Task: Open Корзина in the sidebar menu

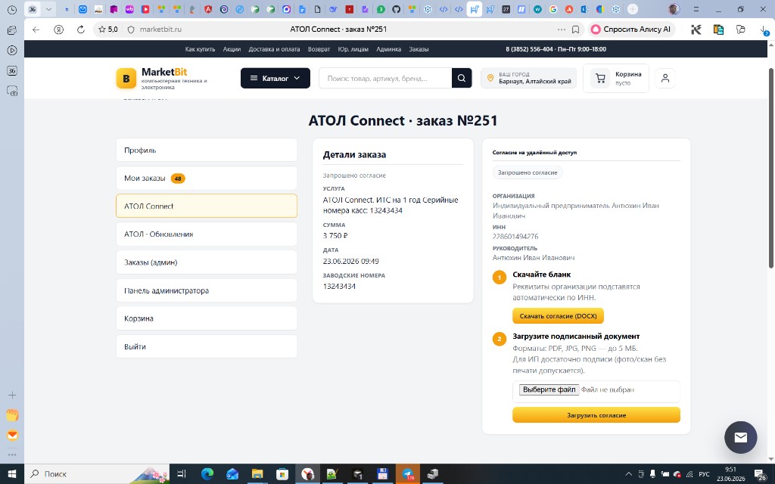Action: 207,318
